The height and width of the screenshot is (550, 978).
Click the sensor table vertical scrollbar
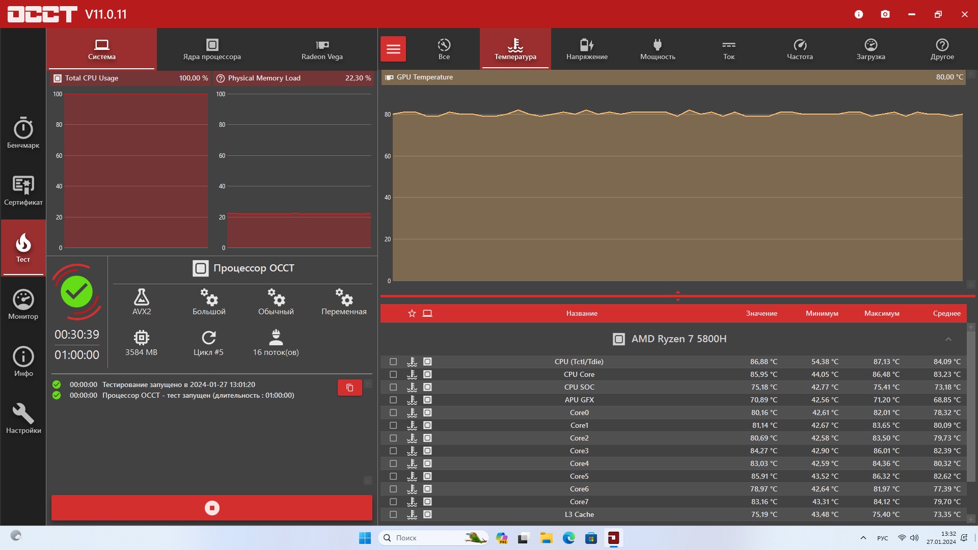click(971, 406)
